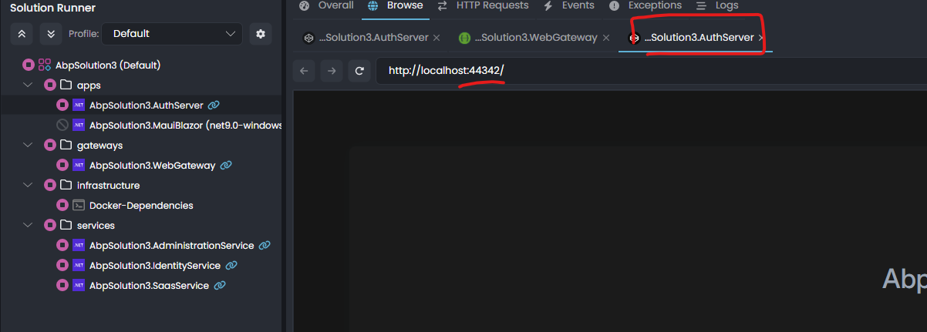Switch to the HTTP Requests tab
Image resolution: width=927 pixels, height=332 pixels.
[x=483, y=5]
